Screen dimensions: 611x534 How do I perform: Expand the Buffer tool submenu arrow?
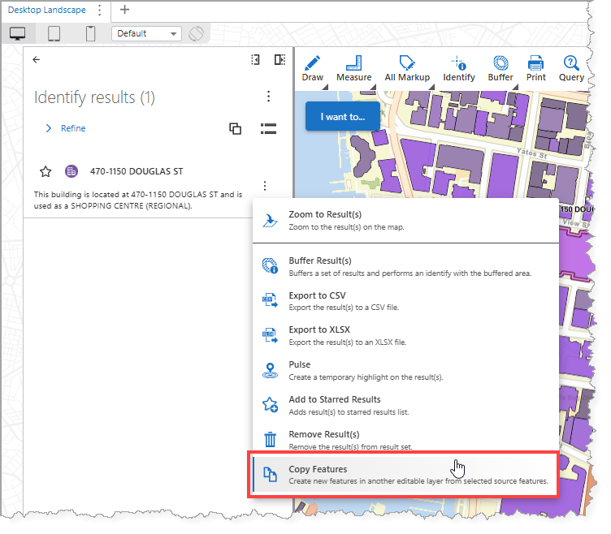point(515,87)
